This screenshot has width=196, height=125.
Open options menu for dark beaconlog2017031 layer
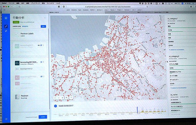pos(44,62)
